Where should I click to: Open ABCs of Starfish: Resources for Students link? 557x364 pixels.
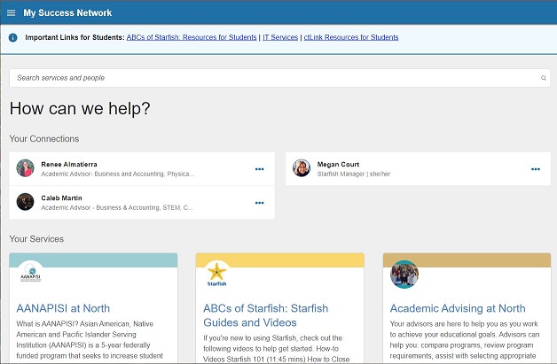(191, 37)
